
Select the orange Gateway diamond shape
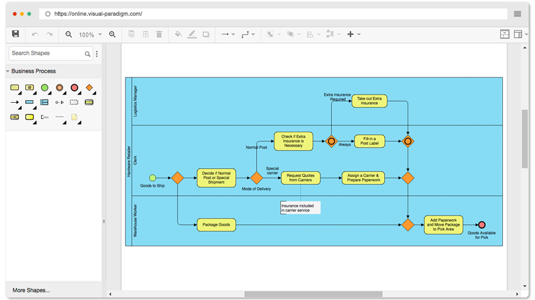[x=90, y=88]
